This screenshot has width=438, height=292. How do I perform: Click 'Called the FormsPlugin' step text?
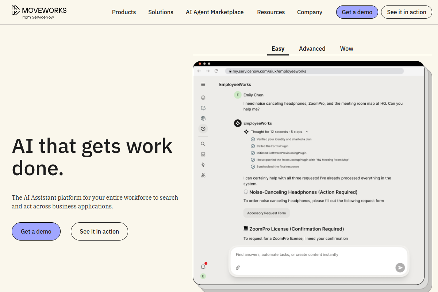272,146
